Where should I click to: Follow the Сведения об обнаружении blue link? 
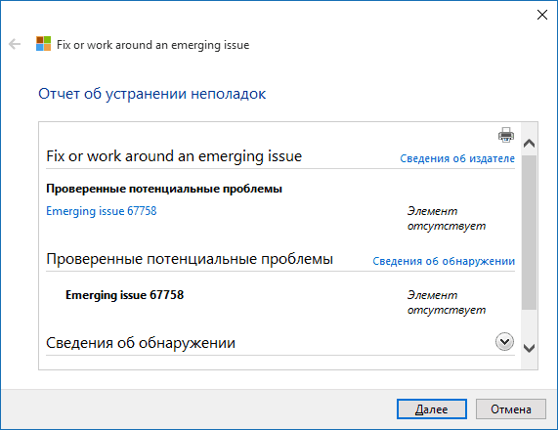click(x=444, y=261)
